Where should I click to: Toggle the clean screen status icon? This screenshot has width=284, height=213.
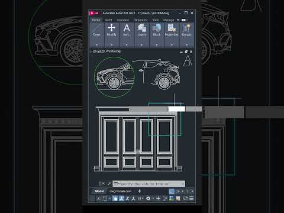coord(185,199)
